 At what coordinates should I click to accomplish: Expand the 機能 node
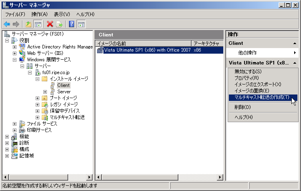pos(7,137)
